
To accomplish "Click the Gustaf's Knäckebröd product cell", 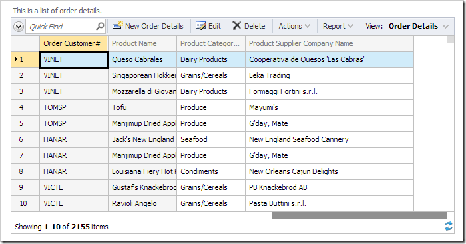I will 142,187.
